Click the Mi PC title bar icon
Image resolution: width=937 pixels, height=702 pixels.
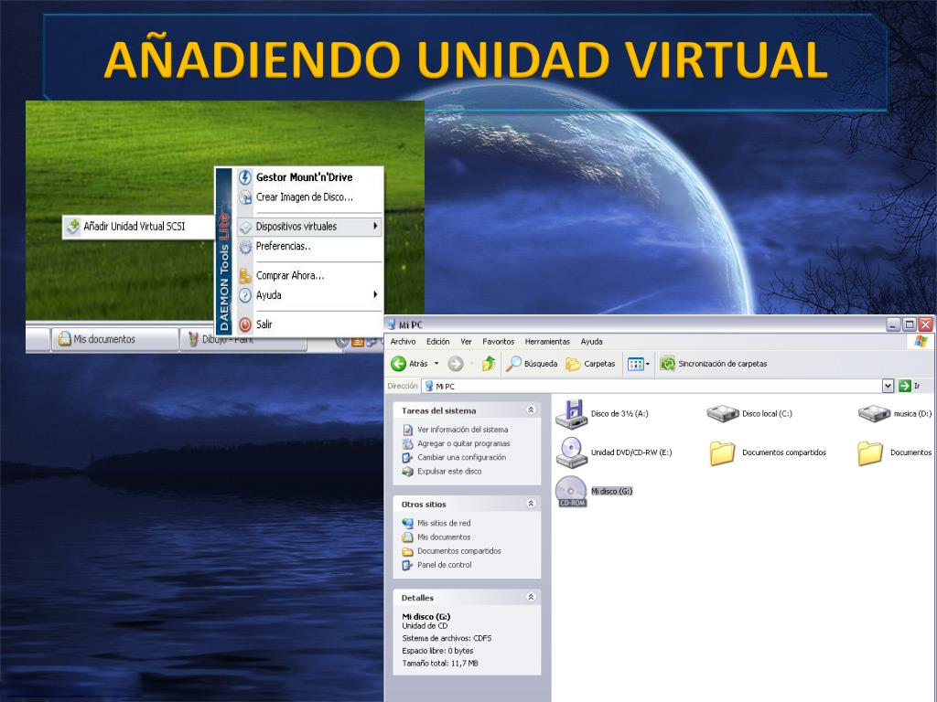(392, 324)
